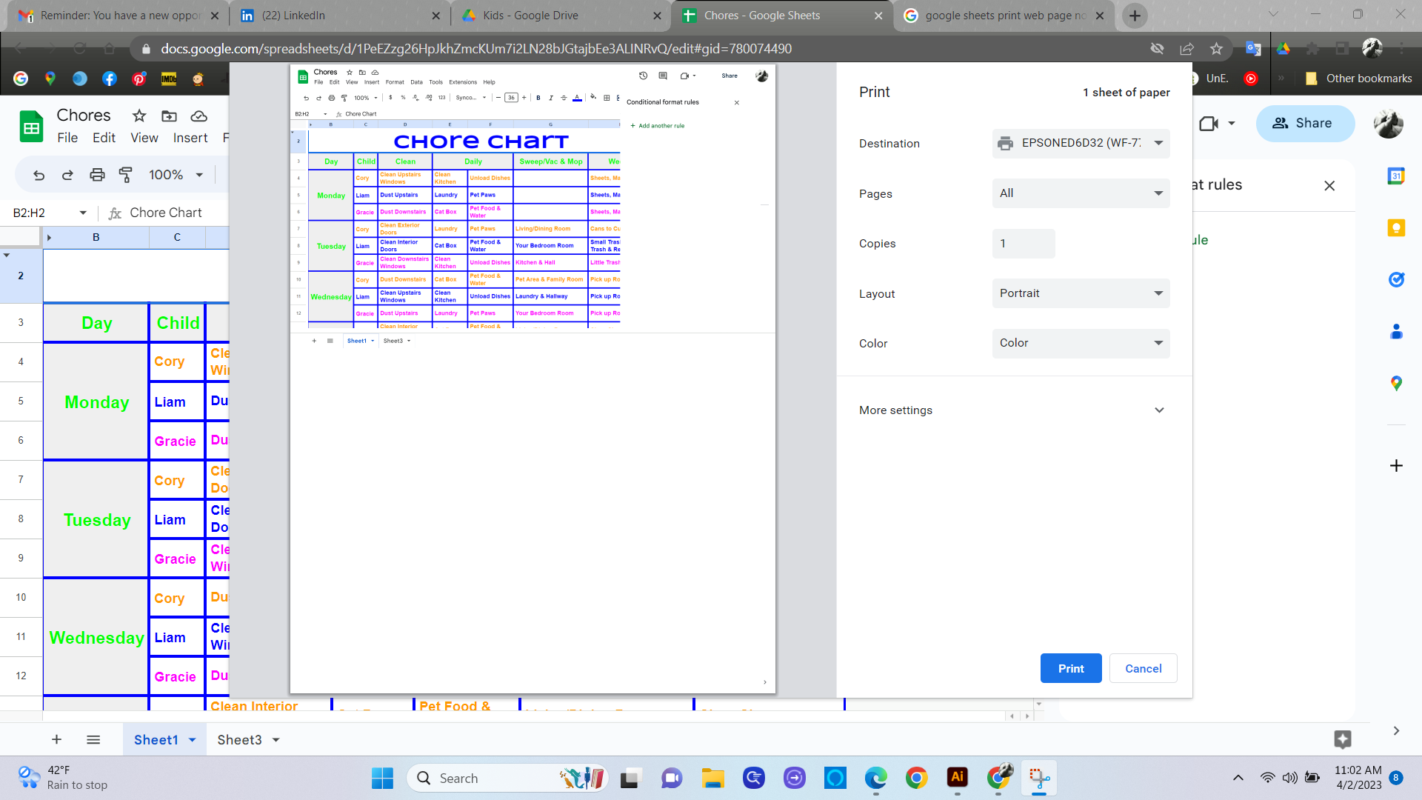This screenshot has height=800, width=1422.
Task: Click the Undo icon
Action: (x=38, y=175)
